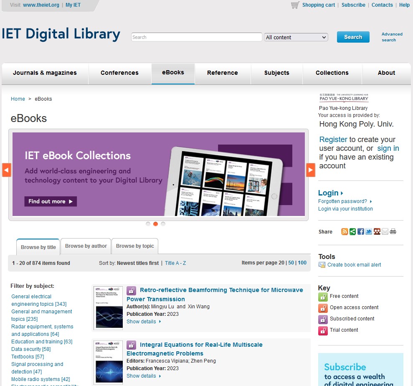
Task: Click the IET Digital Library logo
Action: tap(61, 34)
